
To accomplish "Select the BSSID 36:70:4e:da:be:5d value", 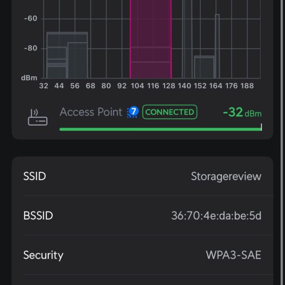I will (216, 215).
